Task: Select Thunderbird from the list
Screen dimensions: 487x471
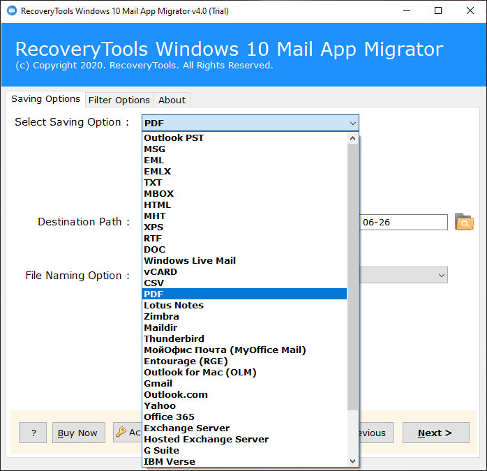Action: click(244, 338)
